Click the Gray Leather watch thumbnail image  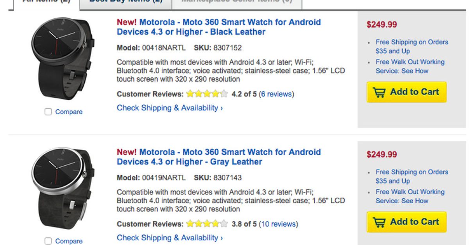pyautogui.click(x=63, y=188)
